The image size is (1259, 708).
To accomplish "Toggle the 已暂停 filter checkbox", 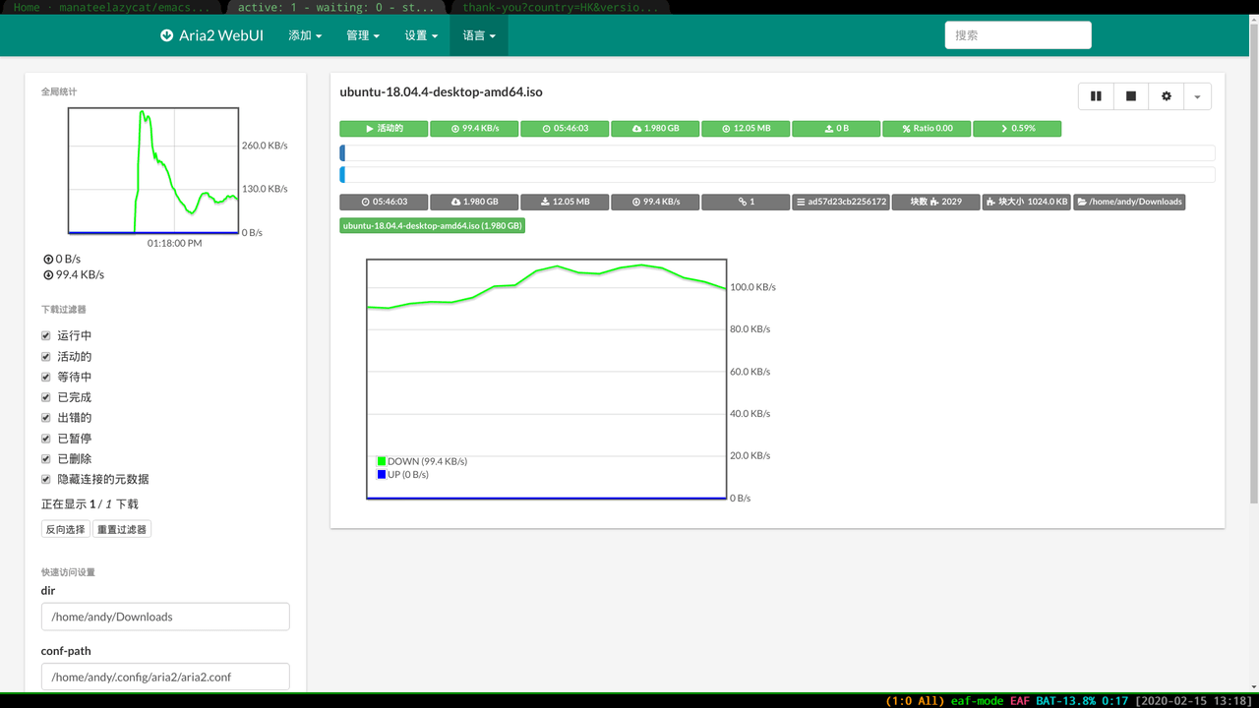I will [x=45, y=439].
